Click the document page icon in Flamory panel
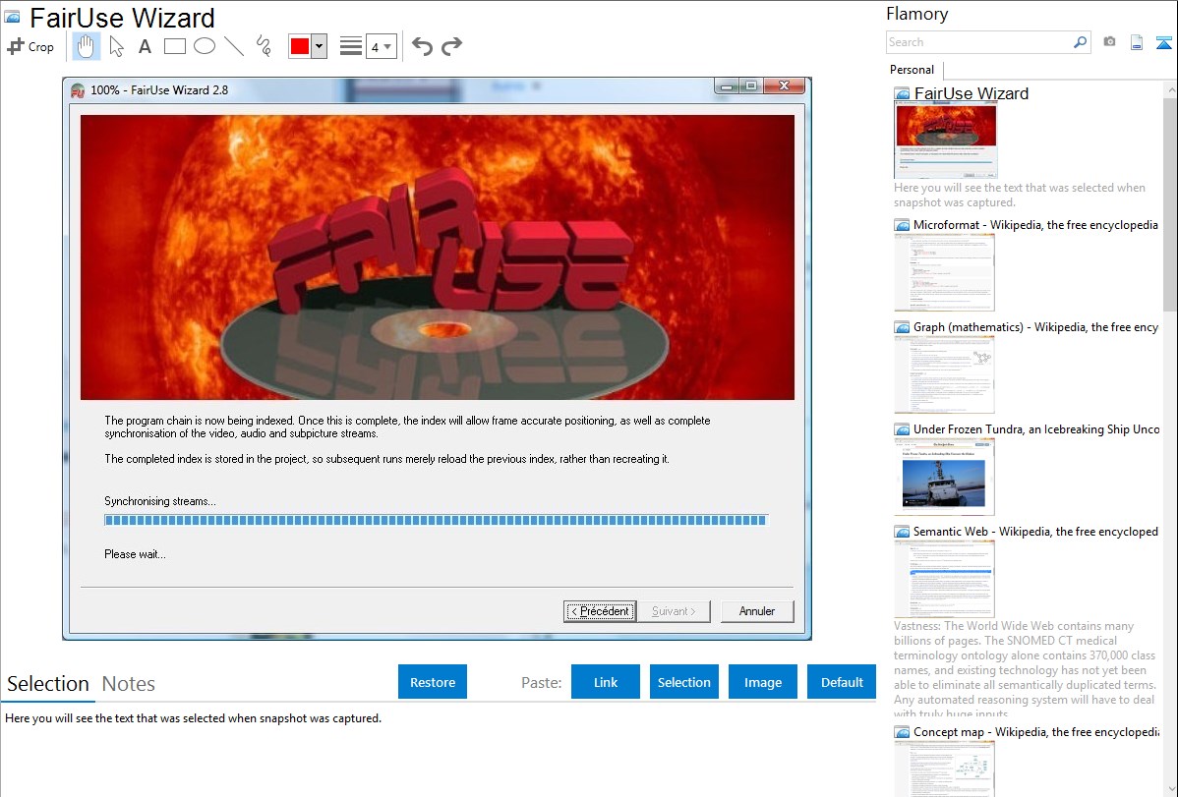 click(x=1137, y=42)
